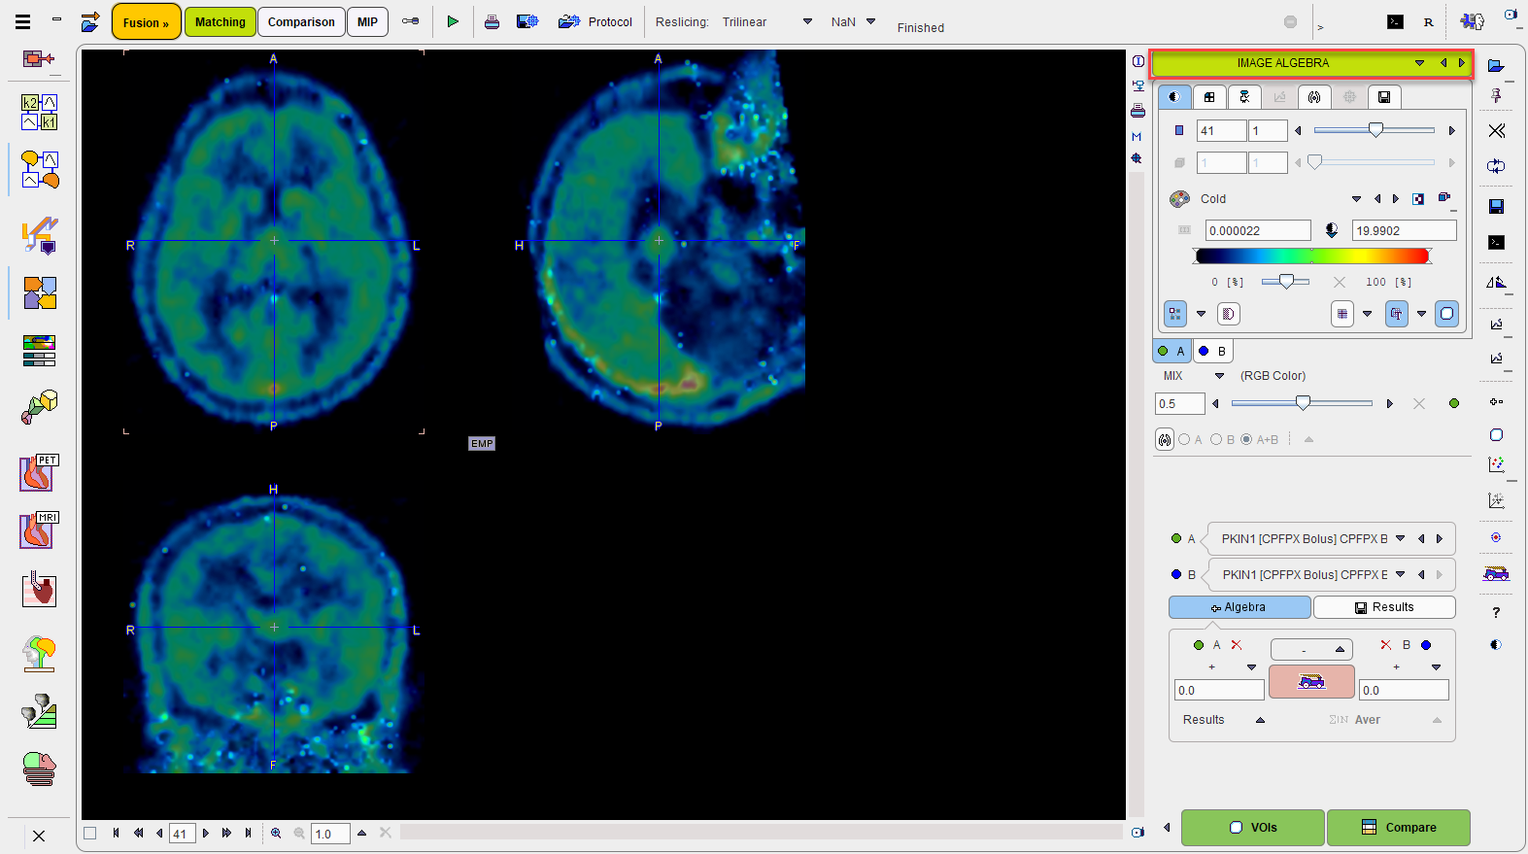The image size is (1528, 854).
Task: Adjust the slice position slider
Action: [1375, 130]
